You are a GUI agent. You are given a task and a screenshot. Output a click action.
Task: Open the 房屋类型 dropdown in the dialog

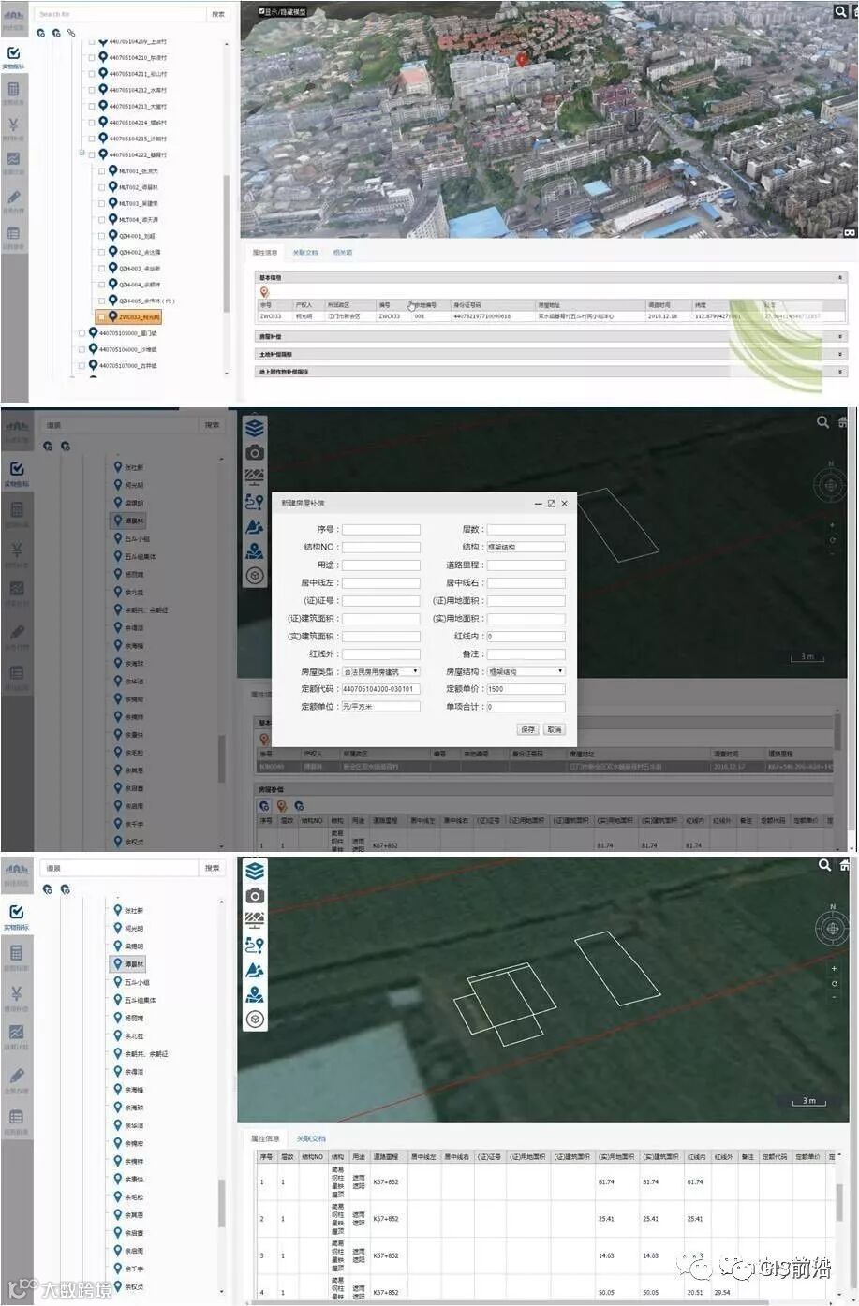pos(380,671)
